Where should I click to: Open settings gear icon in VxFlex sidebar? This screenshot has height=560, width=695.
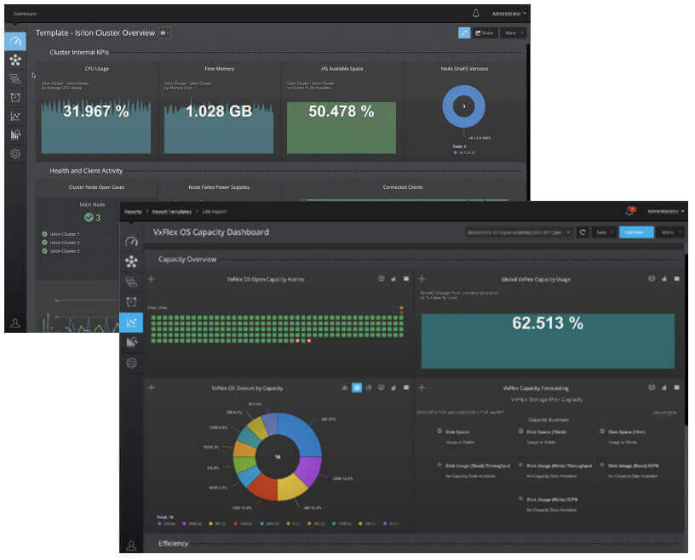pos(131,363)
